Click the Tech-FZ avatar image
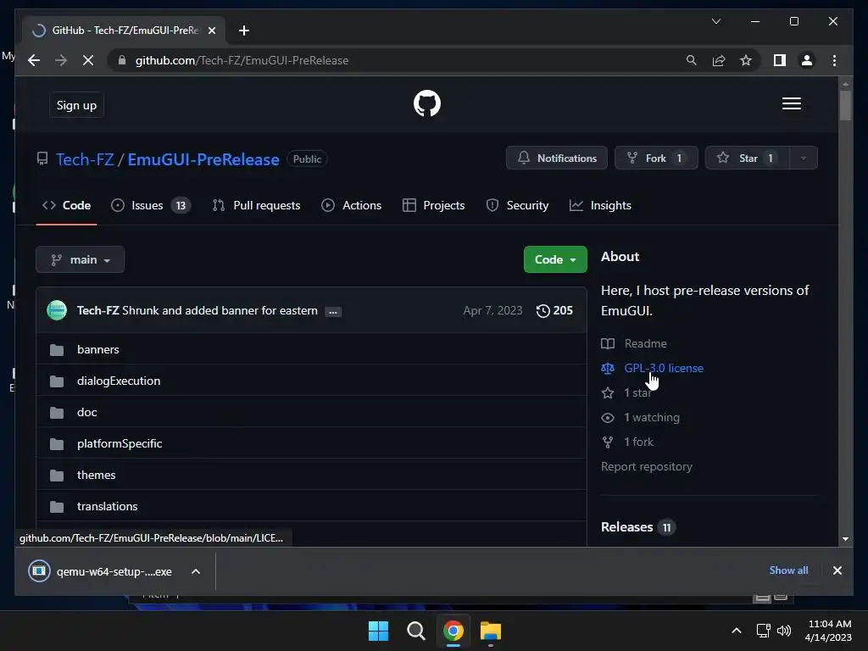 [x=57, y=310]
